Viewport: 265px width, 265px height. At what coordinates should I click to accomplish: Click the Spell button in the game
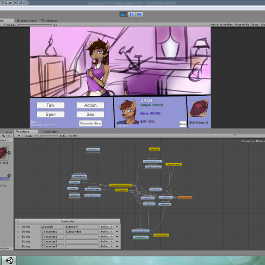click(x=50, y=115)
